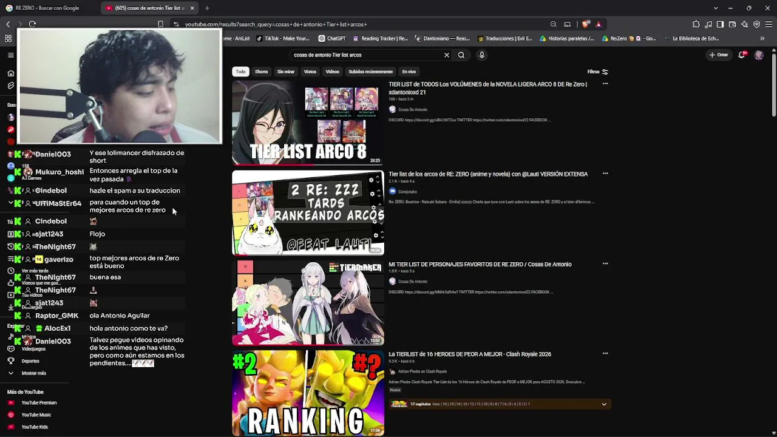The width and height of the screenshot is (777, 437).
Task: Start voice search with the microphone icon
Action: pos(482,55)
